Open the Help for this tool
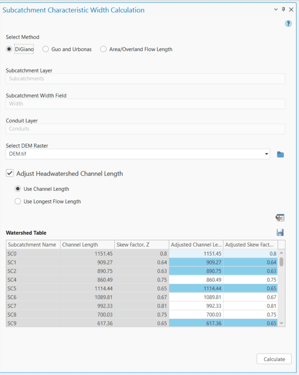This screenshot has width=299, height=375. pos(288,23)
